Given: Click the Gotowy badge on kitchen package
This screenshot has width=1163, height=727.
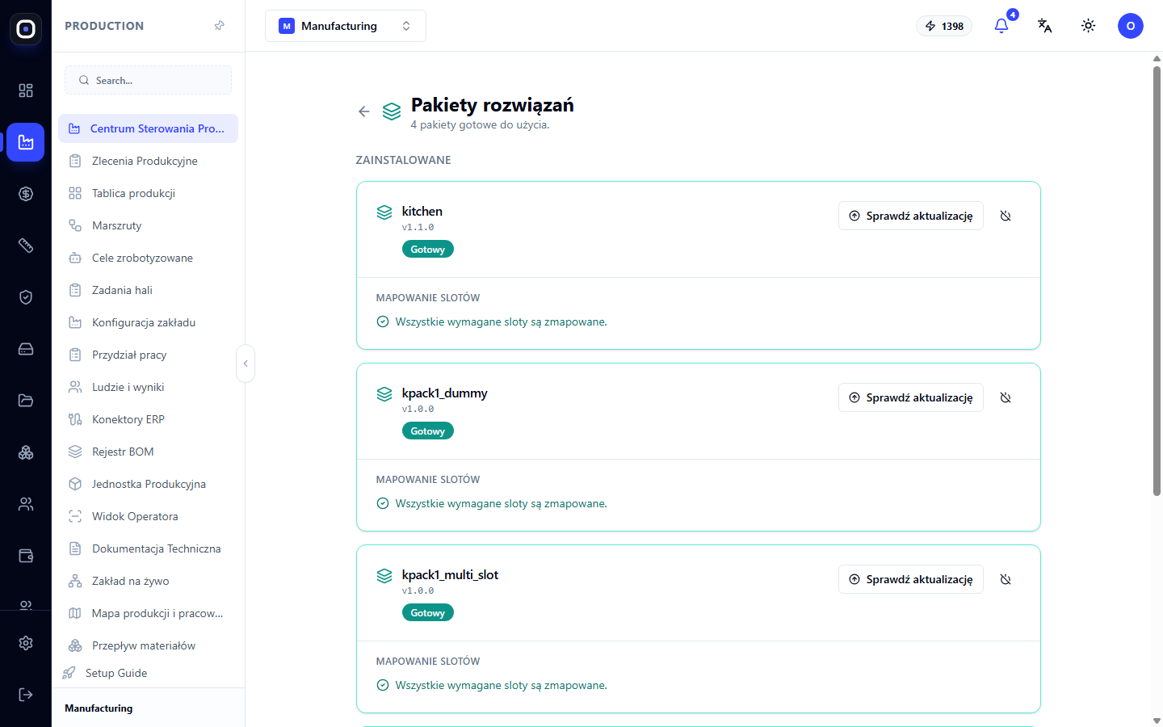Looking at the screenshot, I should click(x=428, y=249).
